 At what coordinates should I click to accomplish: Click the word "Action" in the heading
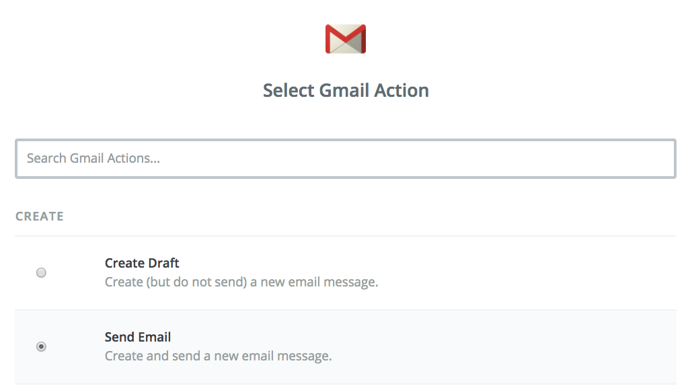pyautogui.click(x=401, y=90)
